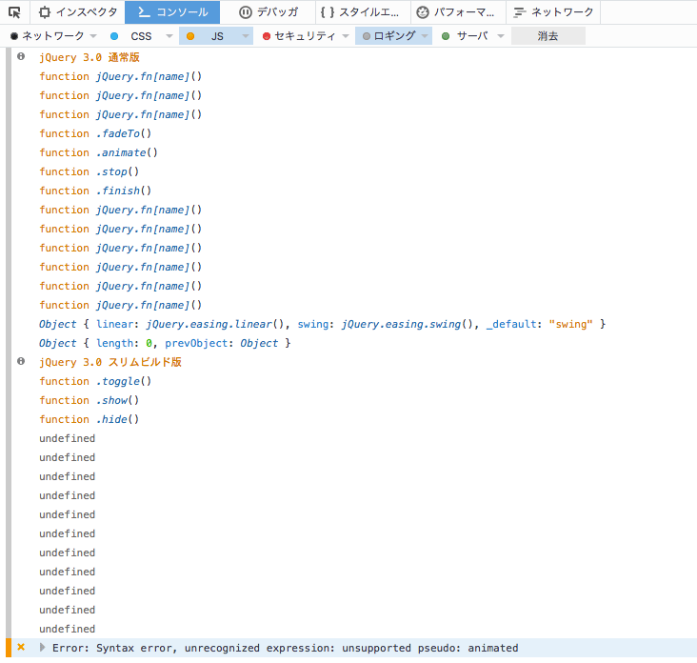Open the インスペクタ tab
This screenshot has height=663, width=697.
[x=78, y=12]
